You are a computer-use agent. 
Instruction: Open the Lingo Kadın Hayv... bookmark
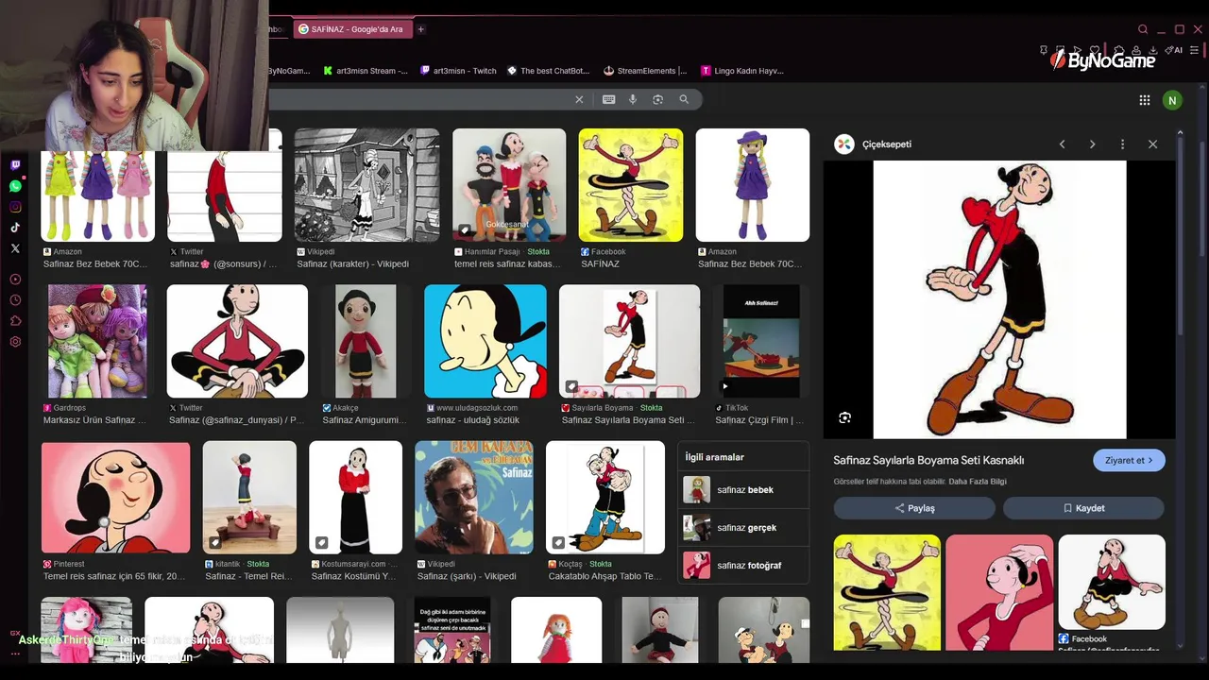pyautogui.click(x=742, y=71)
